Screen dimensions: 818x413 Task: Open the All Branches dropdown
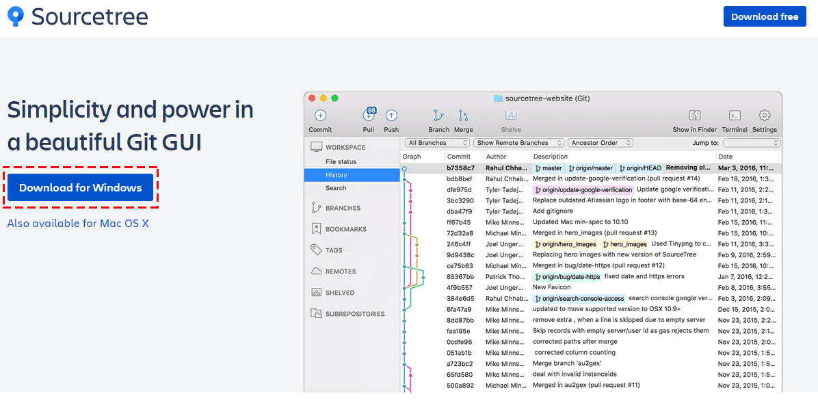[438, 143]
